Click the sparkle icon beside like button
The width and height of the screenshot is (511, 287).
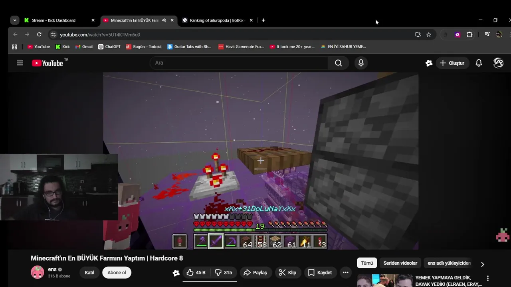(x=176, y=273)
